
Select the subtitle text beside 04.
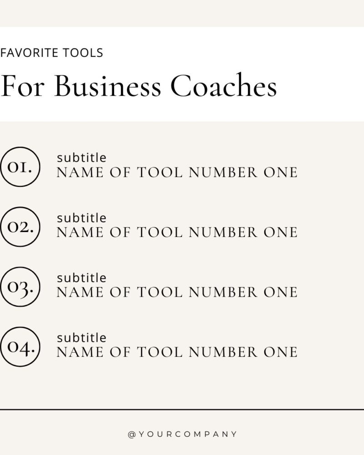pyautogui.click(x=81, y=338)
